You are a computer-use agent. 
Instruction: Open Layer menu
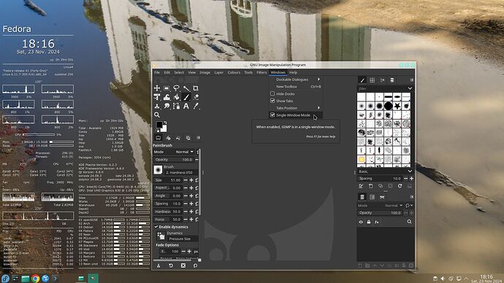(218, 72)
